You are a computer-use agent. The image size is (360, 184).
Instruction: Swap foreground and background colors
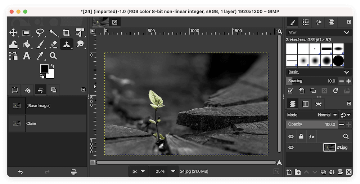pos(52,66)
